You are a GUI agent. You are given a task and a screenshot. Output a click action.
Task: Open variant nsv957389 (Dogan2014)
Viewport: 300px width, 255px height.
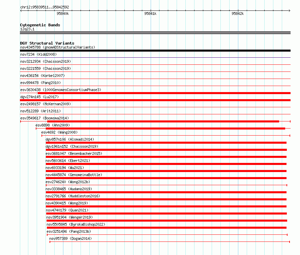70,238
